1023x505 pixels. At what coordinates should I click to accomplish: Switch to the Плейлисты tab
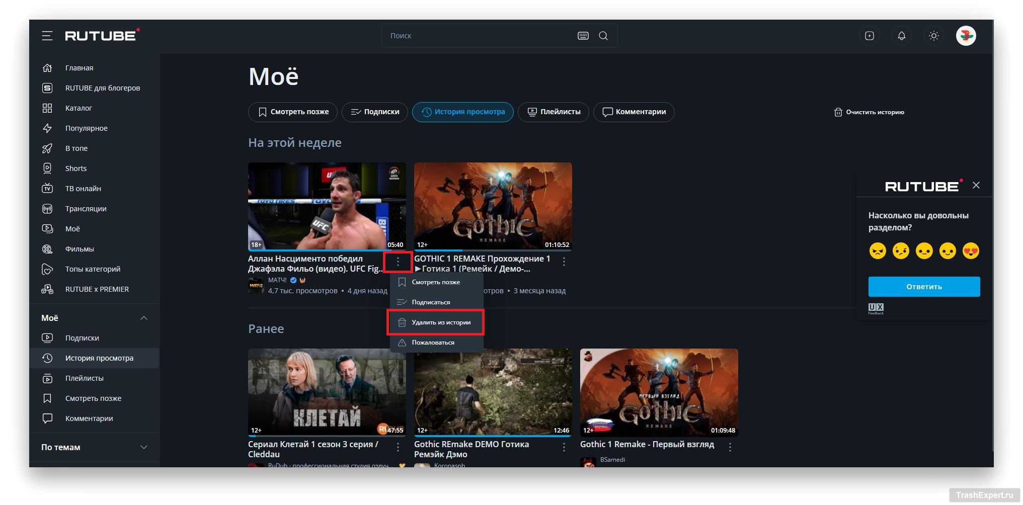[554, 112]
